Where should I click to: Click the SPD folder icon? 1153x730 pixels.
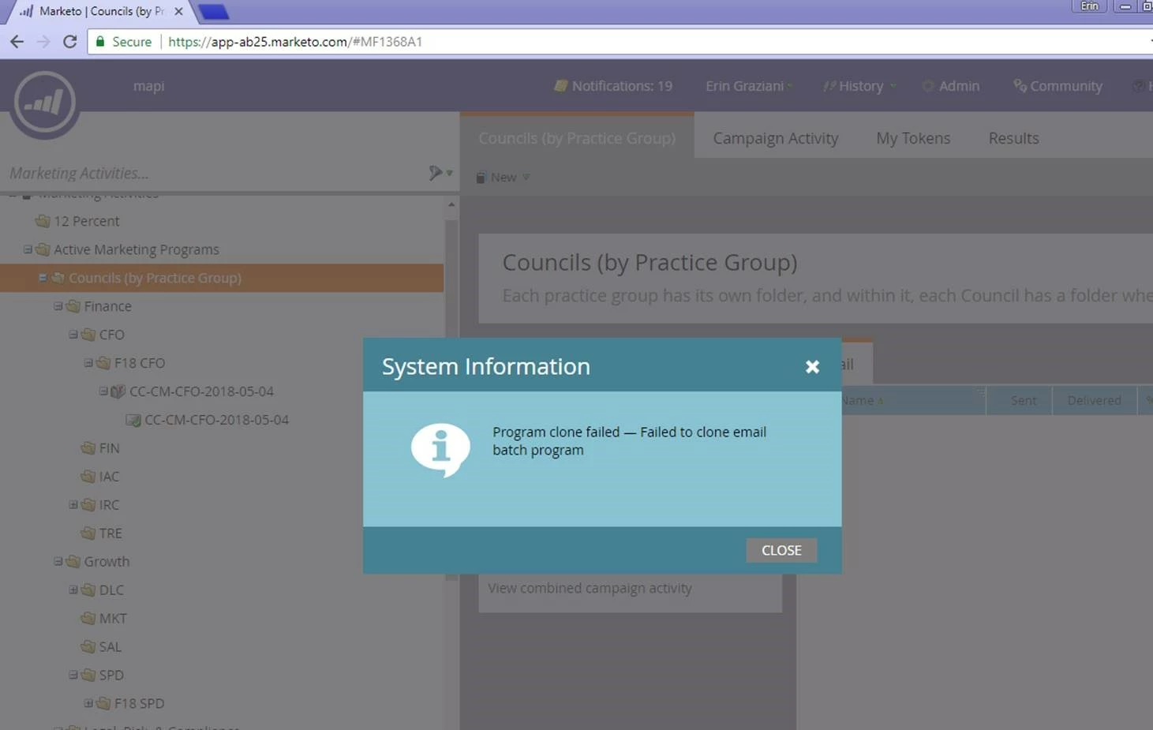point(88,676)
